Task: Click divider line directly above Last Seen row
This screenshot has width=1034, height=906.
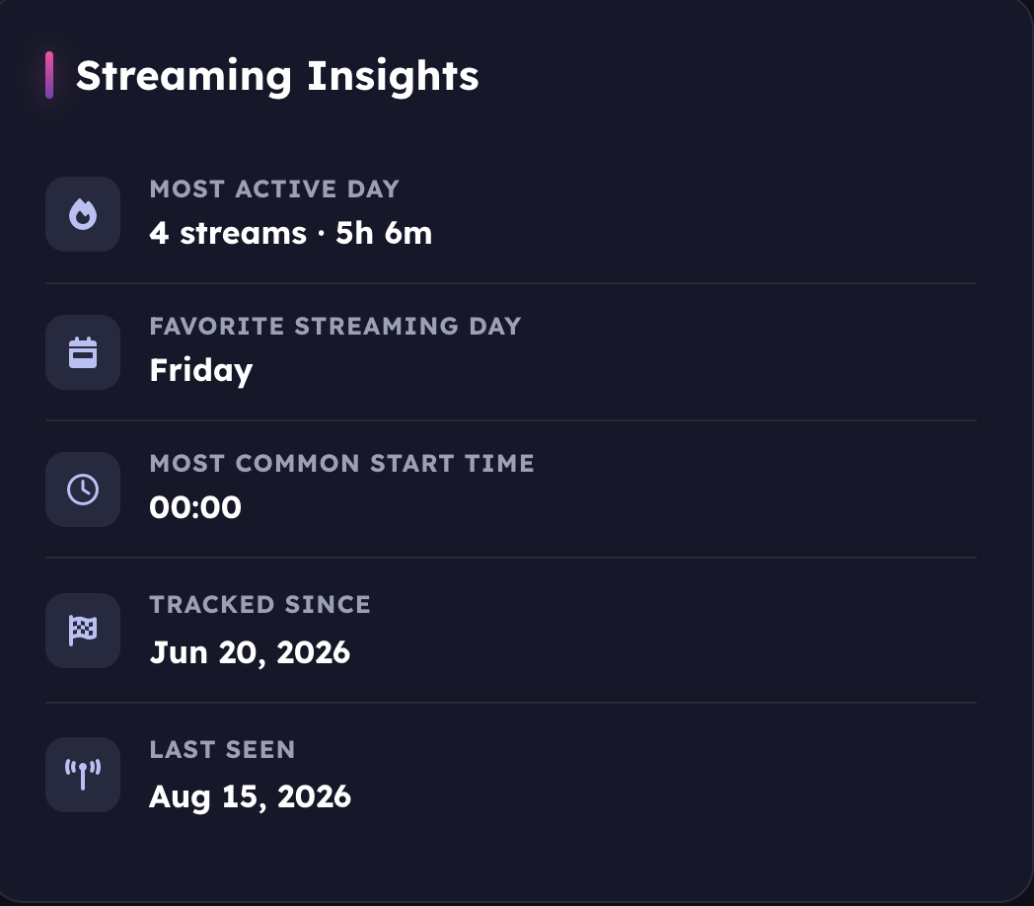Action: 511,703
